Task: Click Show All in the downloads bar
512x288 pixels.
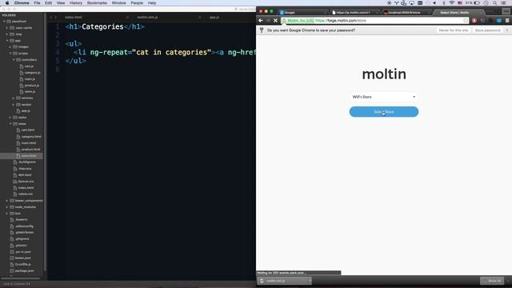Action: click(x=492, y=281)
